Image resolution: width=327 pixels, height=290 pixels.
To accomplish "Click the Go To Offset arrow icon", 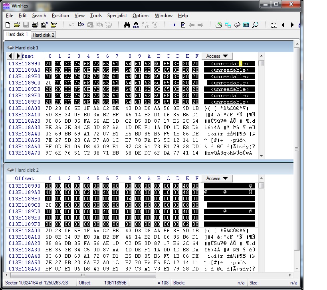I will (173, 24).
